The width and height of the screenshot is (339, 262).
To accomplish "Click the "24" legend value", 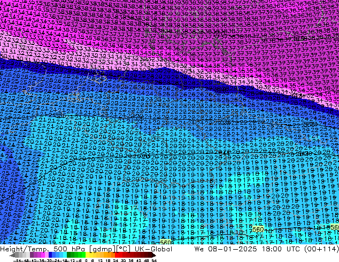I will click(x=115, y=260).
